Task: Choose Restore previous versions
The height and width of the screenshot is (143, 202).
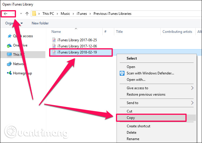Action: (x=146, y=94)
